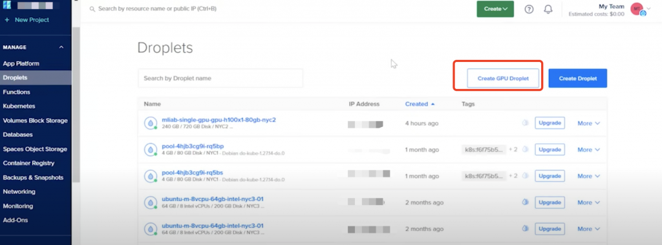Image resolution: width=662 pixels, height=245 pixels.
Task: Click k8s tag in pool-4hjb3cg9i-rq5bs row
Action: point(484,176)
